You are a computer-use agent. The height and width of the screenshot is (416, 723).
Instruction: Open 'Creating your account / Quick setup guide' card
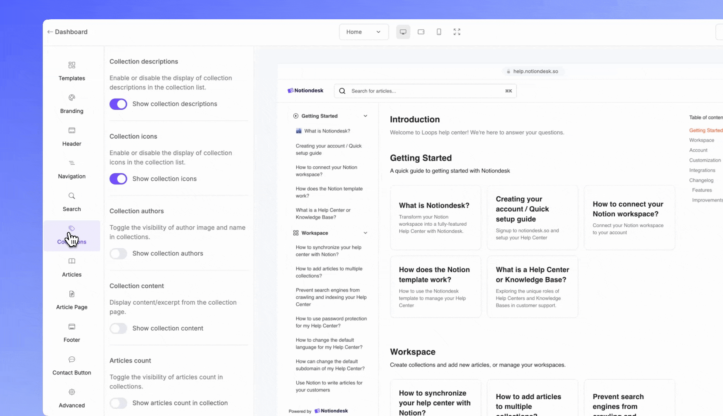[533, 218]
